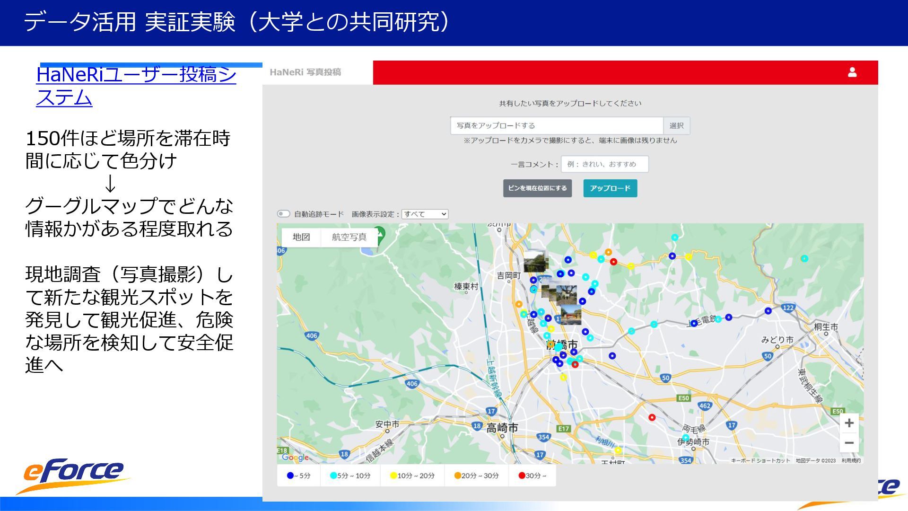Click the yellow marker south of 前橋市
Image resolution: width=908 pixels, height=511 pixels.
click(x=563, y=377)
